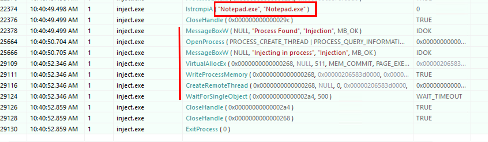The image size is (488, 142).
Task: Click row number 29109 in the first column
Action: click(x=9, y=64)
